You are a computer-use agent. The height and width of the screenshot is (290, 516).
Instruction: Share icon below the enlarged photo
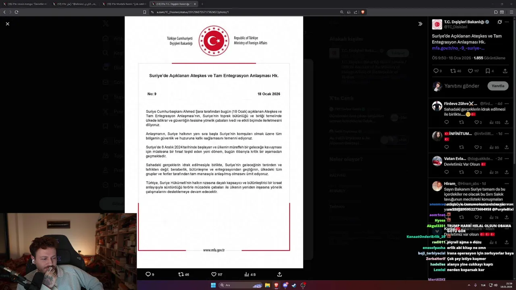279,274
